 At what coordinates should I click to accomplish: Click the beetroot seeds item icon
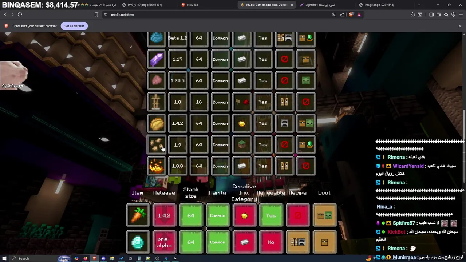(x=156, y=145)
